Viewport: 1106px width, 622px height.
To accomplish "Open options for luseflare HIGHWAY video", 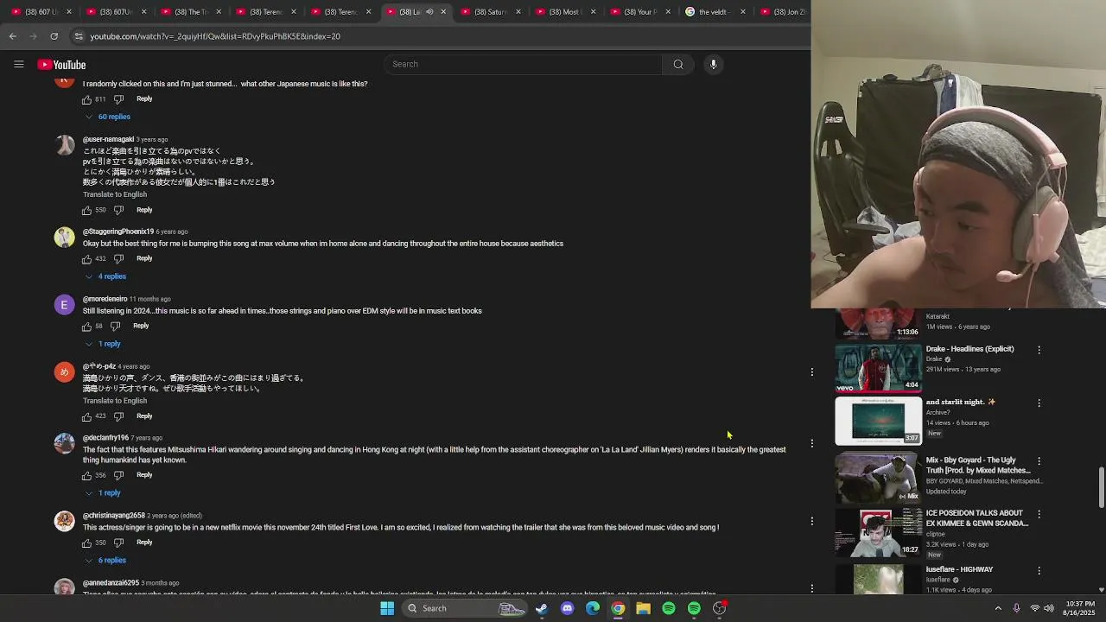I will (x=1039, y=570).
